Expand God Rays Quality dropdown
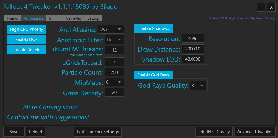The image size is (278, 138). (x=198, y=86)
